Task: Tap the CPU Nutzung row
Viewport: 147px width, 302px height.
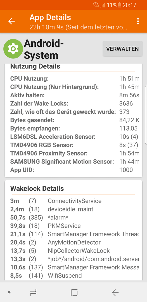Action: coord(74,79)
